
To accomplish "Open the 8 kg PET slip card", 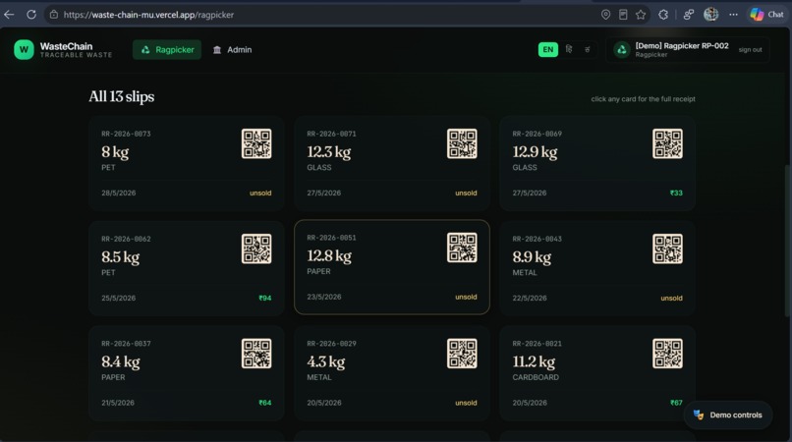I will tap(187, 163).
